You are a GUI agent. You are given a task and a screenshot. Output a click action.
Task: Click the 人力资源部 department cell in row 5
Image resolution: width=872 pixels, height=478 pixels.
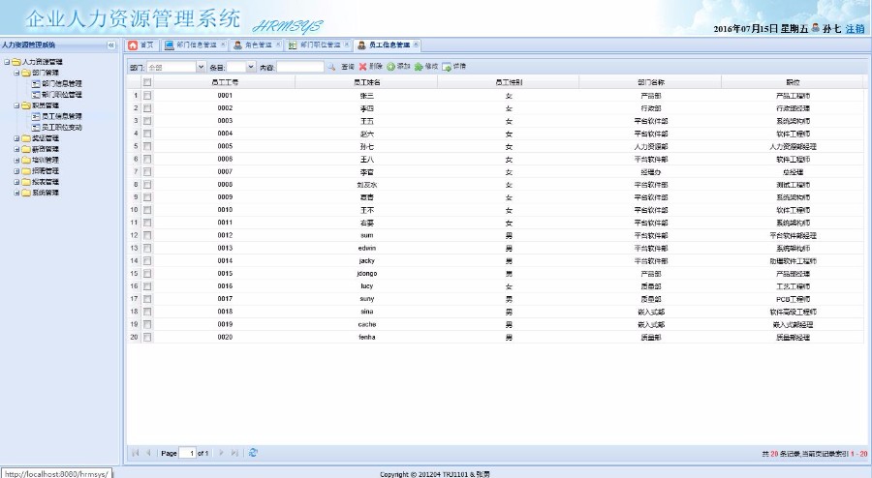pyautogui.click(x=651, y=146)
